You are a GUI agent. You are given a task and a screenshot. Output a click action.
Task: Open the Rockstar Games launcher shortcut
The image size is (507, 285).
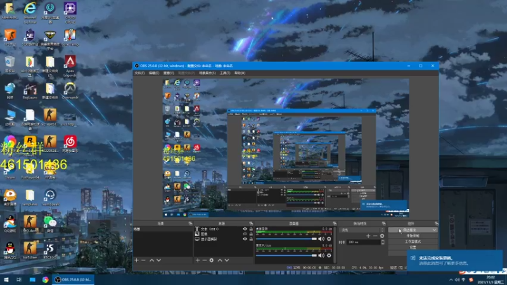coord(30,144)
